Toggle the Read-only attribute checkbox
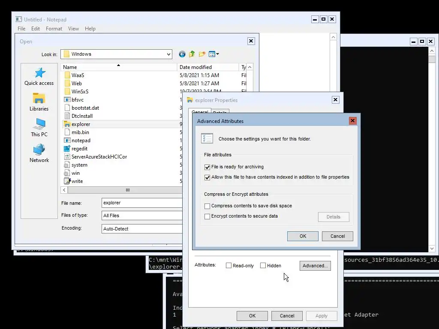The width and height of the screenshot is (439, 329). click(x=229, y=266)
